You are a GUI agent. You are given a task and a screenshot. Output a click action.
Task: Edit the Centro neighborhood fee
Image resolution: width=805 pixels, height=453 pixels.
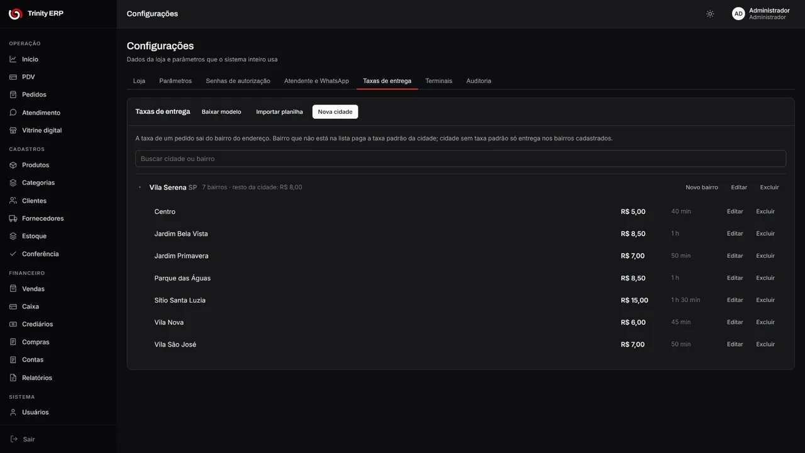pos(735,211)
